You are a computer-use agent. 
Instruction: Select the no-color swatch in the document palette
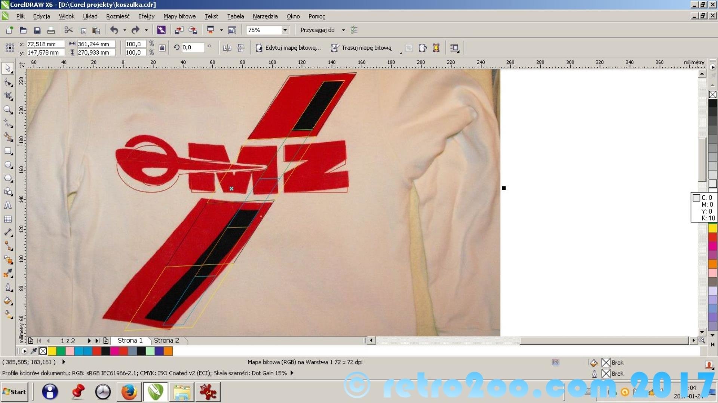43,351
